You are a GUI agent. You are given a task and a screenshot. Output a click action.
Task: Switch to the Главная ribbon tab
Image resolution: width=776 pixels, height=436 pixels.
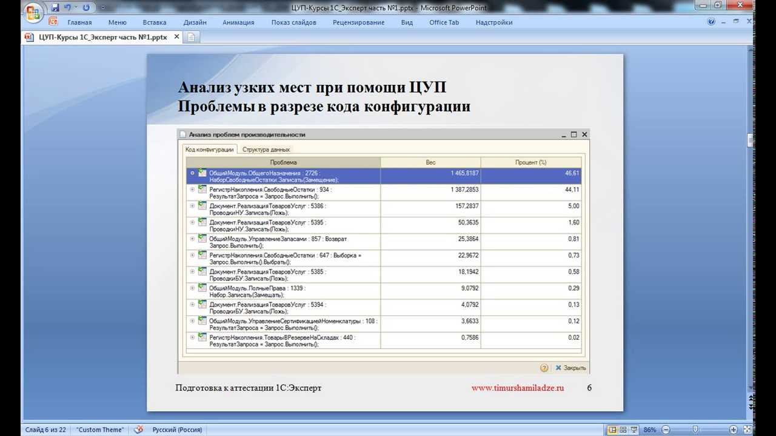pos(80,22)
